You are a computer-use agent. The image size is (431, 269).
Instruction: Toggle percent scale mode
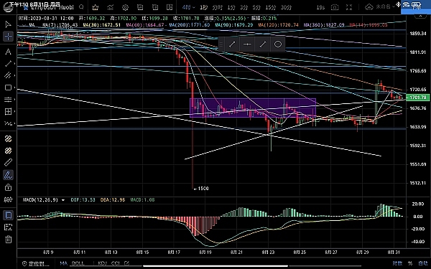[410, 263]
